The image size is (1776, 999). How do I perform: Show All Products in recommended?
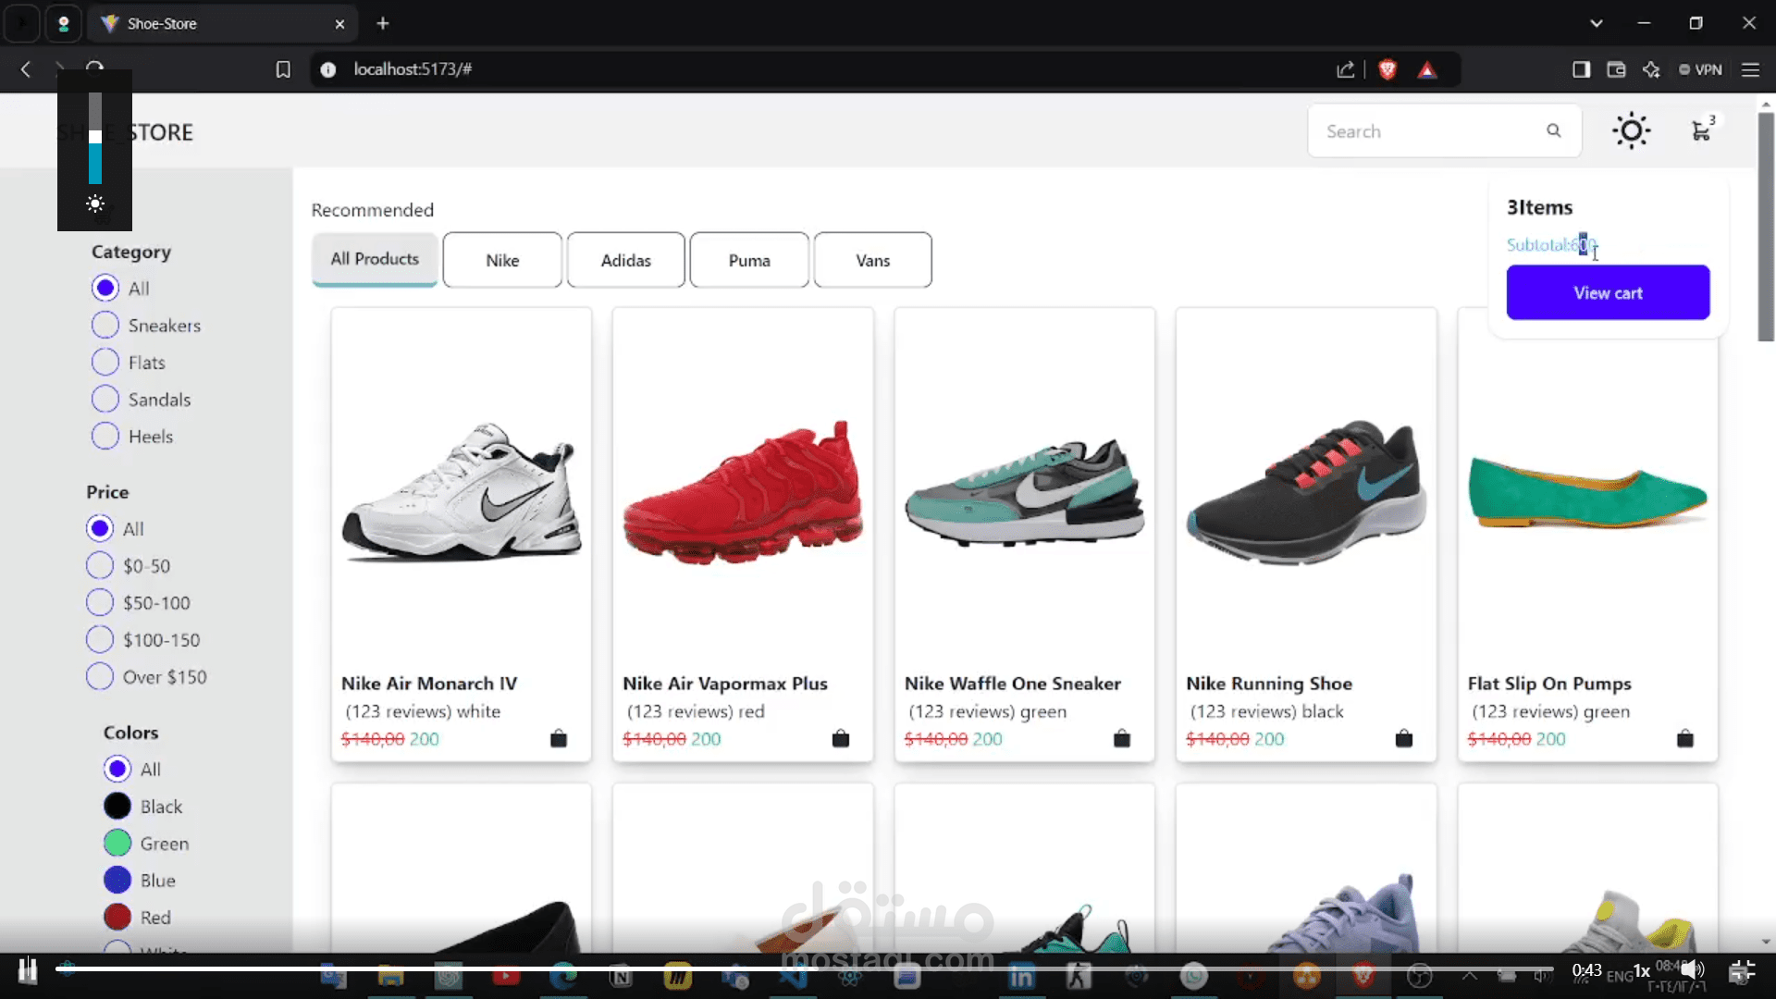point(375,259)
